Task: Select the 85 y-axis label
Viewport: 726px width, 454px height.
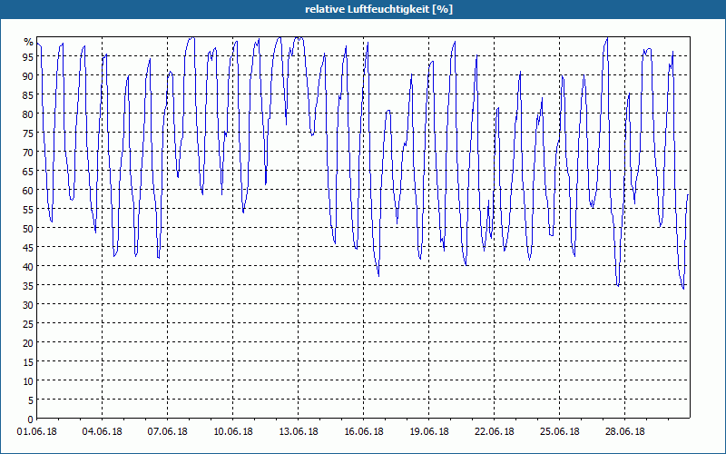Action: click(29, 95)
